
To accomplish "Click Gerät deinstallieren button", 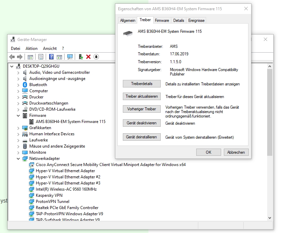I will pyautogui.click(x=142, y=137).
